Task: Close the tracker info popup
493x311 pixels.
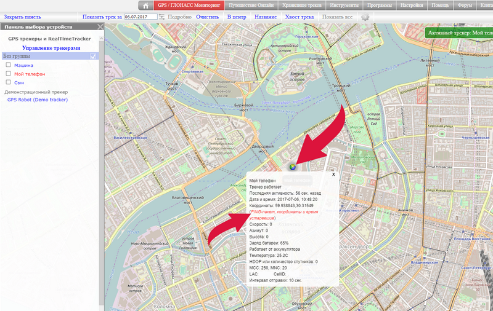Action: (333, 174)
